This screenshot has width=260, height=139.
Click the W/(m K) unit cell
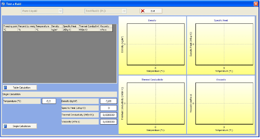(89, 30)
